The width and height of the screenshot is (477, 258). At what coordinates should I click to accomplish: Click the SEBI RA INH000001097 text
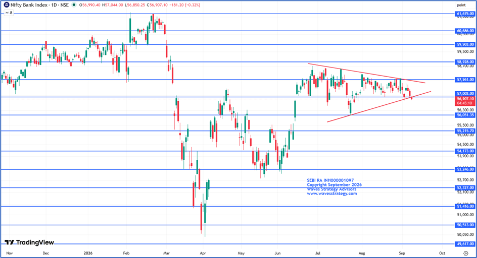pyautogui.click(x=330, y=180)
